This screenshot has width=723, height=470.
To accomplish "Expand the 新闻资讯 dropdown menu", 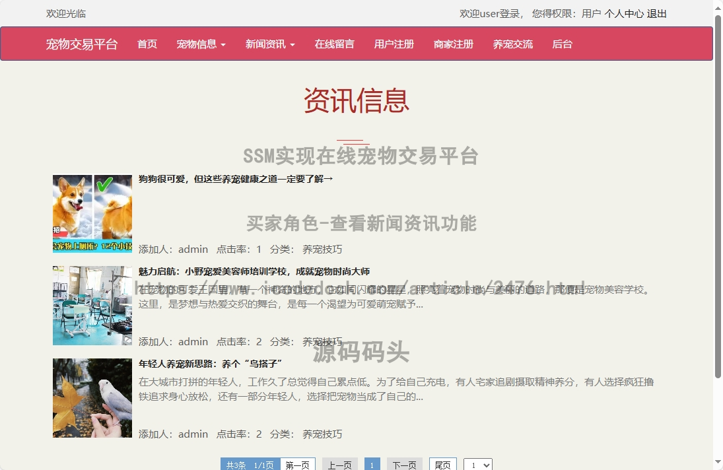I will (270, 44).
